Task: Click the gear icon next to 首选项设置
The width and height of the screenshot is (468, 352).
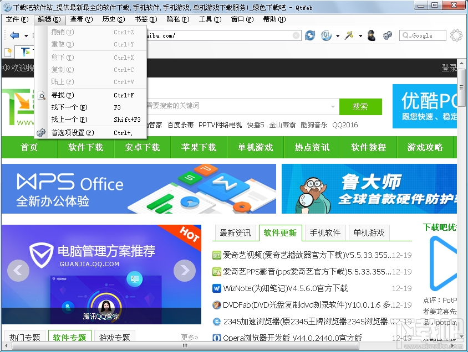Action: click(40, 132)
